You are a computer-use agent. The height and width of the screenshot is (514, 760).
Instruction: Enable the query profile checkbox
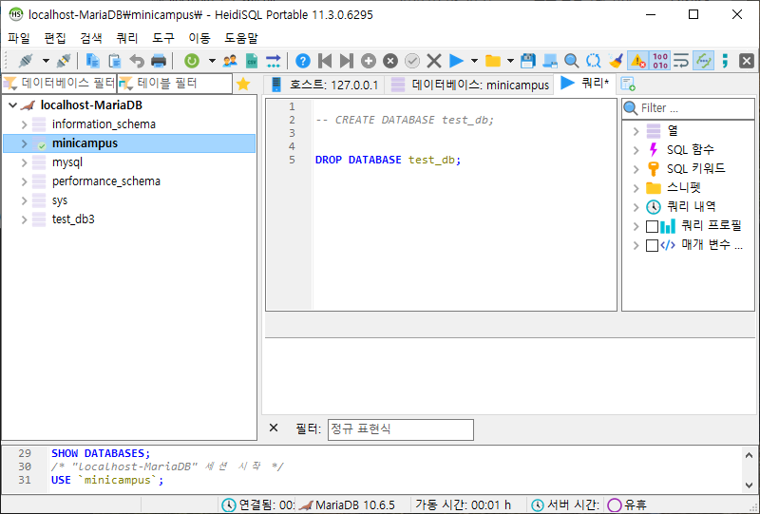coord(652,226)
